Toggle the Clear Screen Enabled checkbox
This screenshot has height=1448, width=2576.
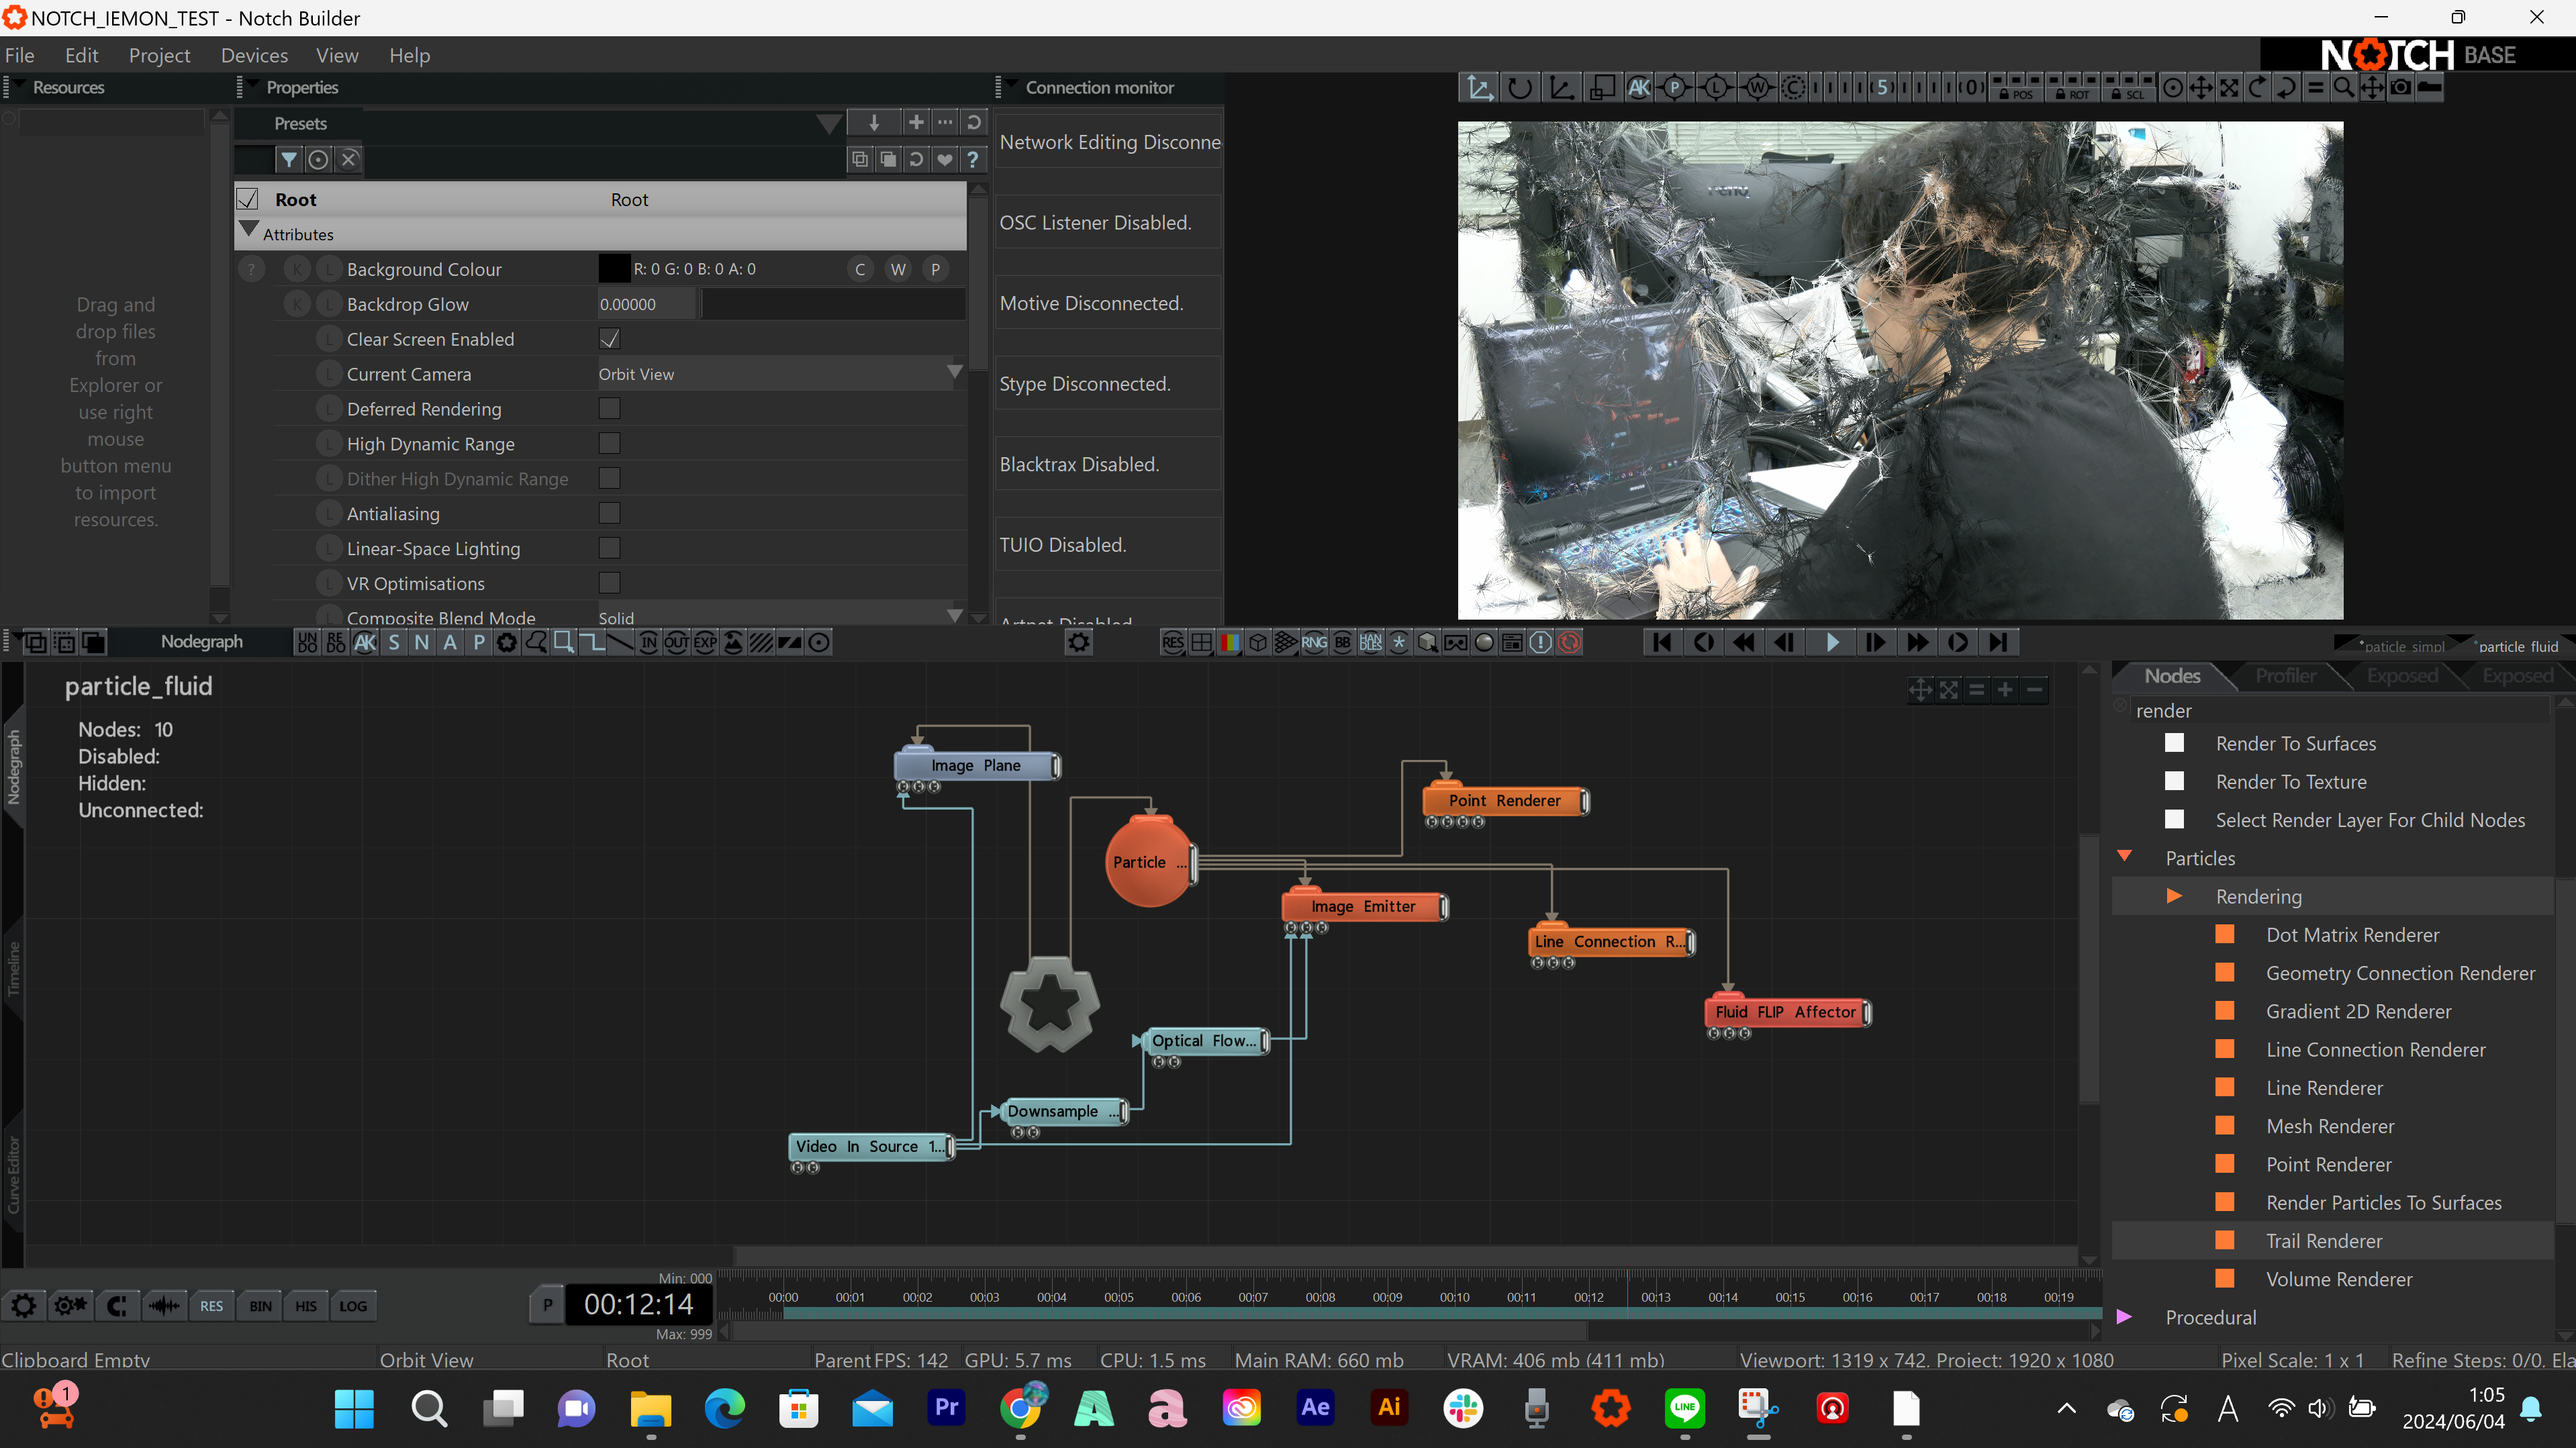pos(609,339)
